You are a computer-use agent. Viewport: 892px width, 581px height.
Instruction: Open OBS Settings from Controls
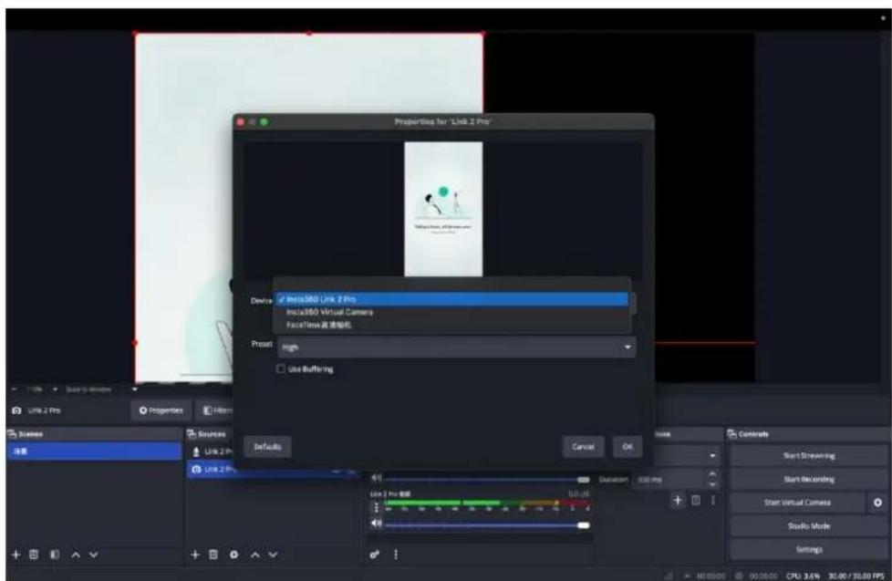coord(809,549)
